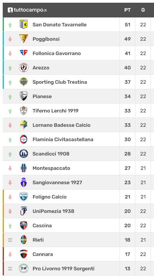
Task: Click the Foligno Calcio shield icon
Action: pyautogui.click(x=24, y=197)
